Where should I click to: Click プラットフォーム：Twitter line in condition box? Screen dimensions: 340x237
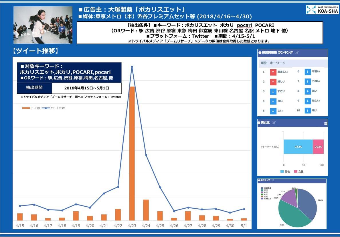pos(178,36)
